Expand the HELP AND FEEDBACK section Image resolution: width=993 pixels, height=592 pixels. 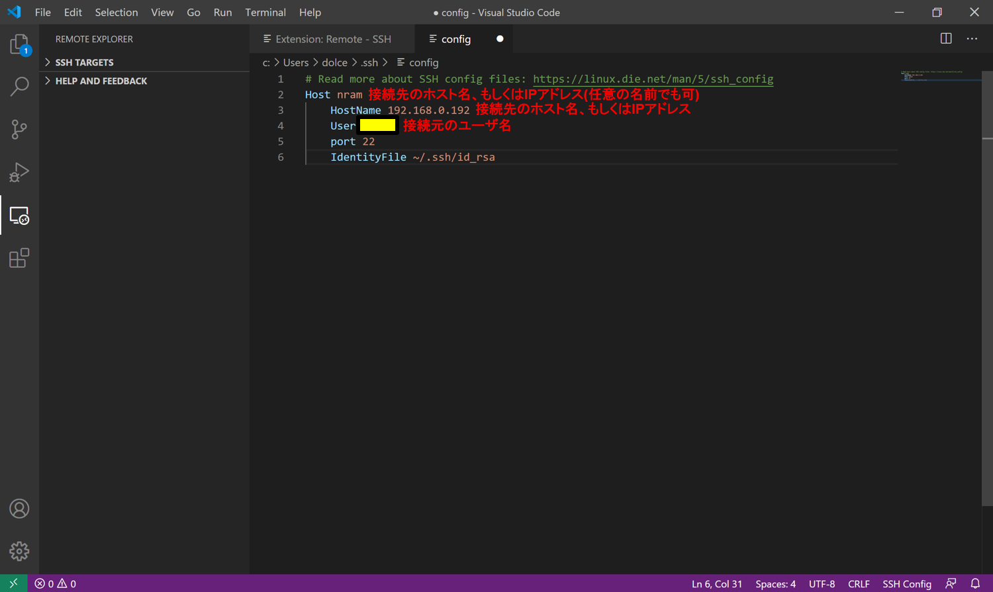tap(144, 81)
